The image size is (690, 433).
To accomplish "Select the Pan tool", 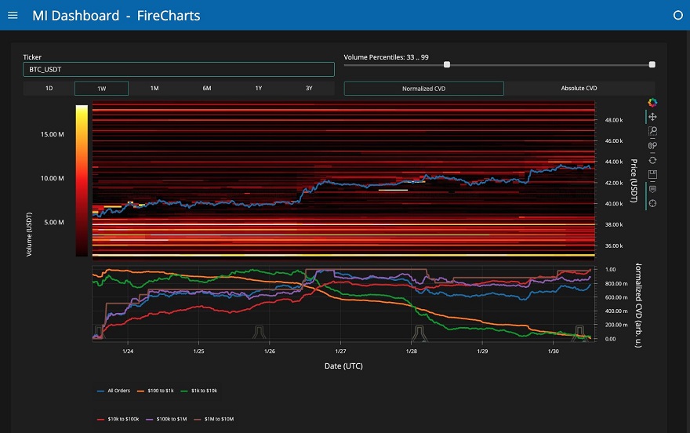I will tap(652, 117).
